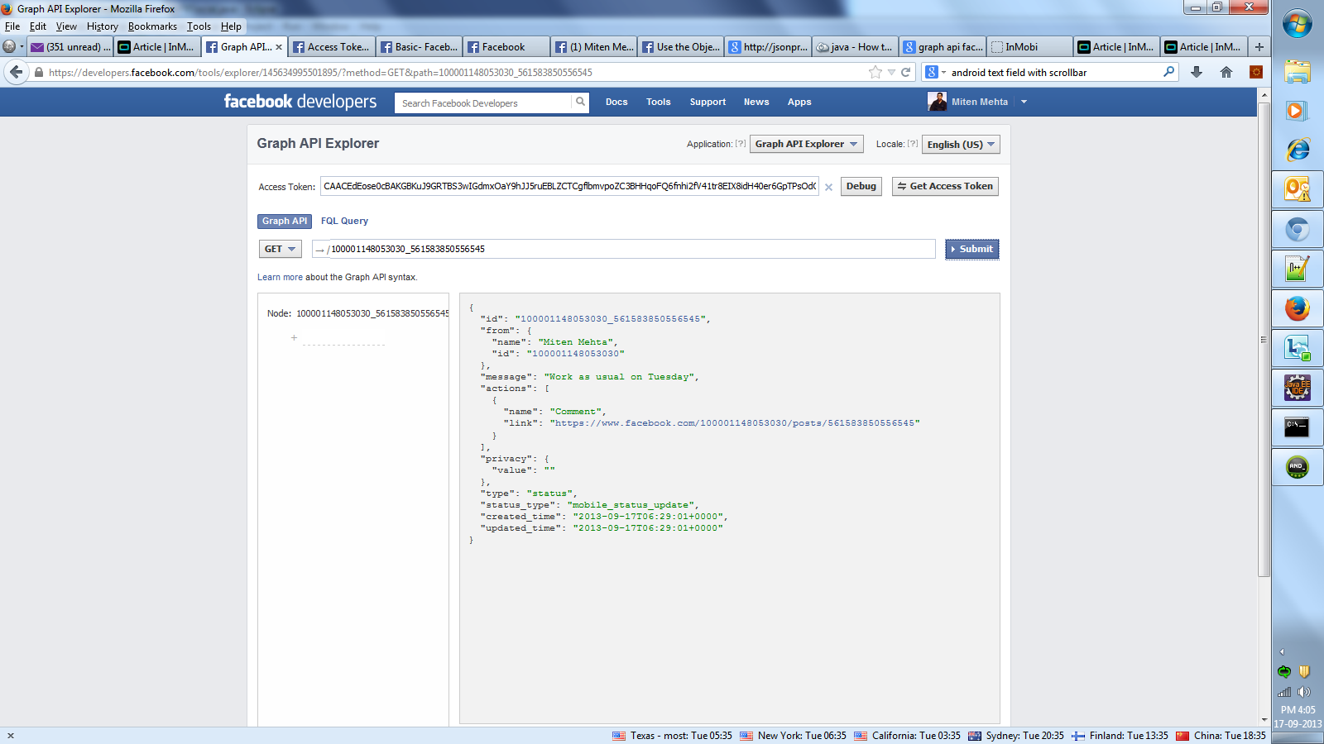Close the Graph API Explorer tab
The image size is (1324, 744).
coord(279,47)
